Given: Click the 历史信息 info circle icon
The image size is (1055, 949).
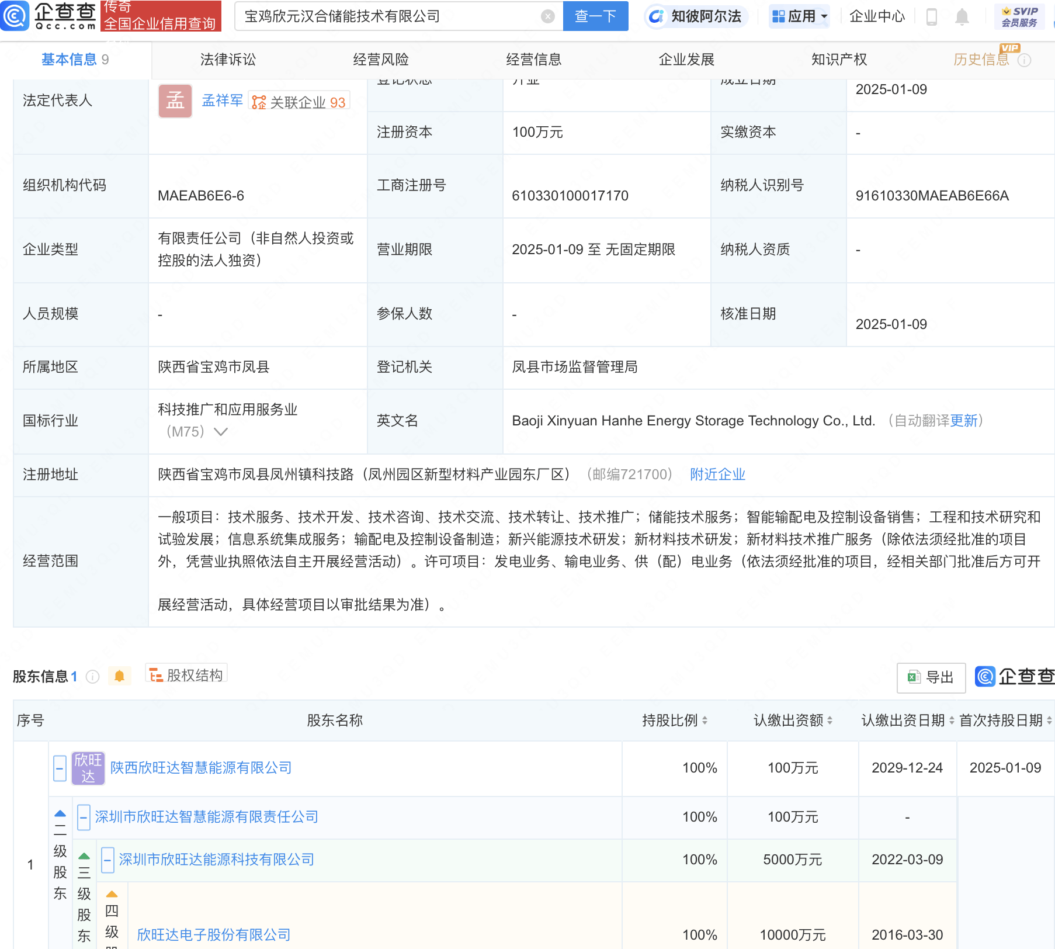Looking at the screenshot, I should 1024,60.
